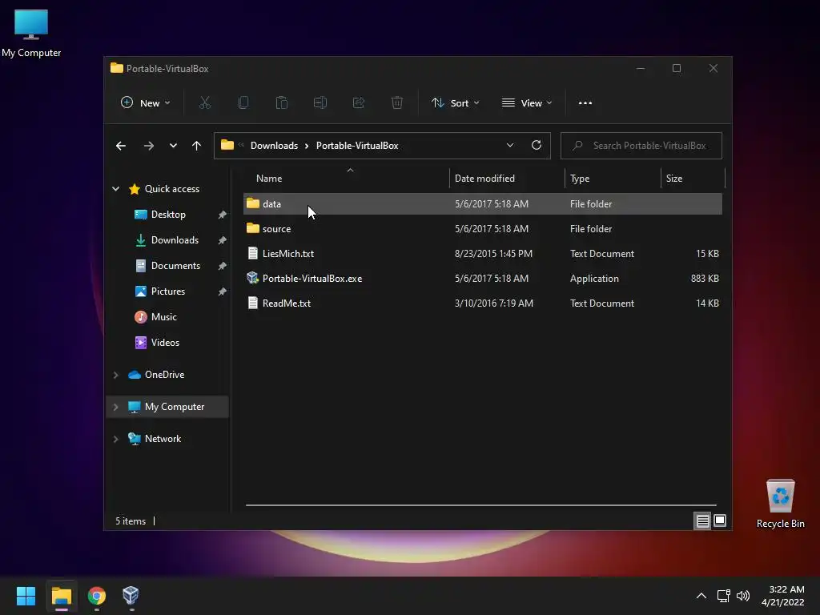The height and width of the screenshot is (615, 820).
Task: Open Desktop in Quick access
Action: [168, 215]
